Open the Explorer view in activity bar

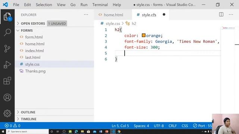pos(7,16)
